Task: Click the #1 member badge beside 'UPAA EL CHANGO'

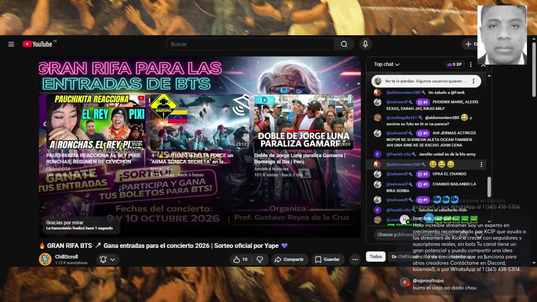Action: tap(422, 174)
